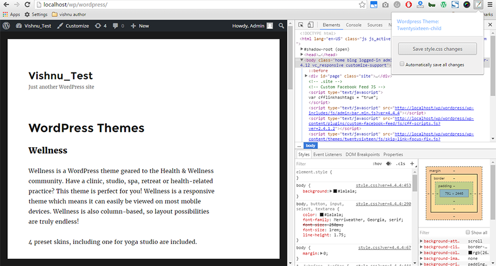Open Customize in the admin bar
Viewport: 496px width, 266px height.
pyautogui.click(x=73, y=26)
